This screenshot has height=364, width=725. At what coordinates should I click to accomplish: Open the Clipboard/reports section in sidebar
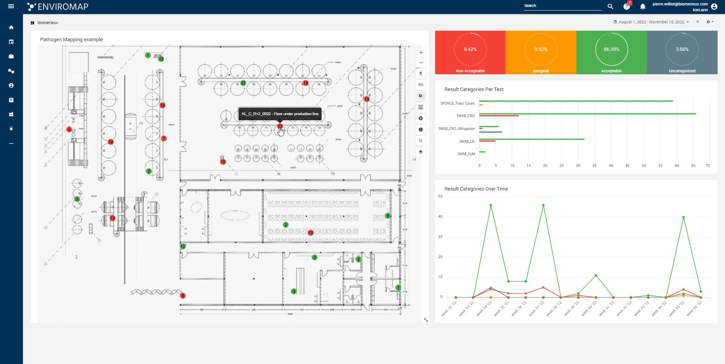[11, 100]
